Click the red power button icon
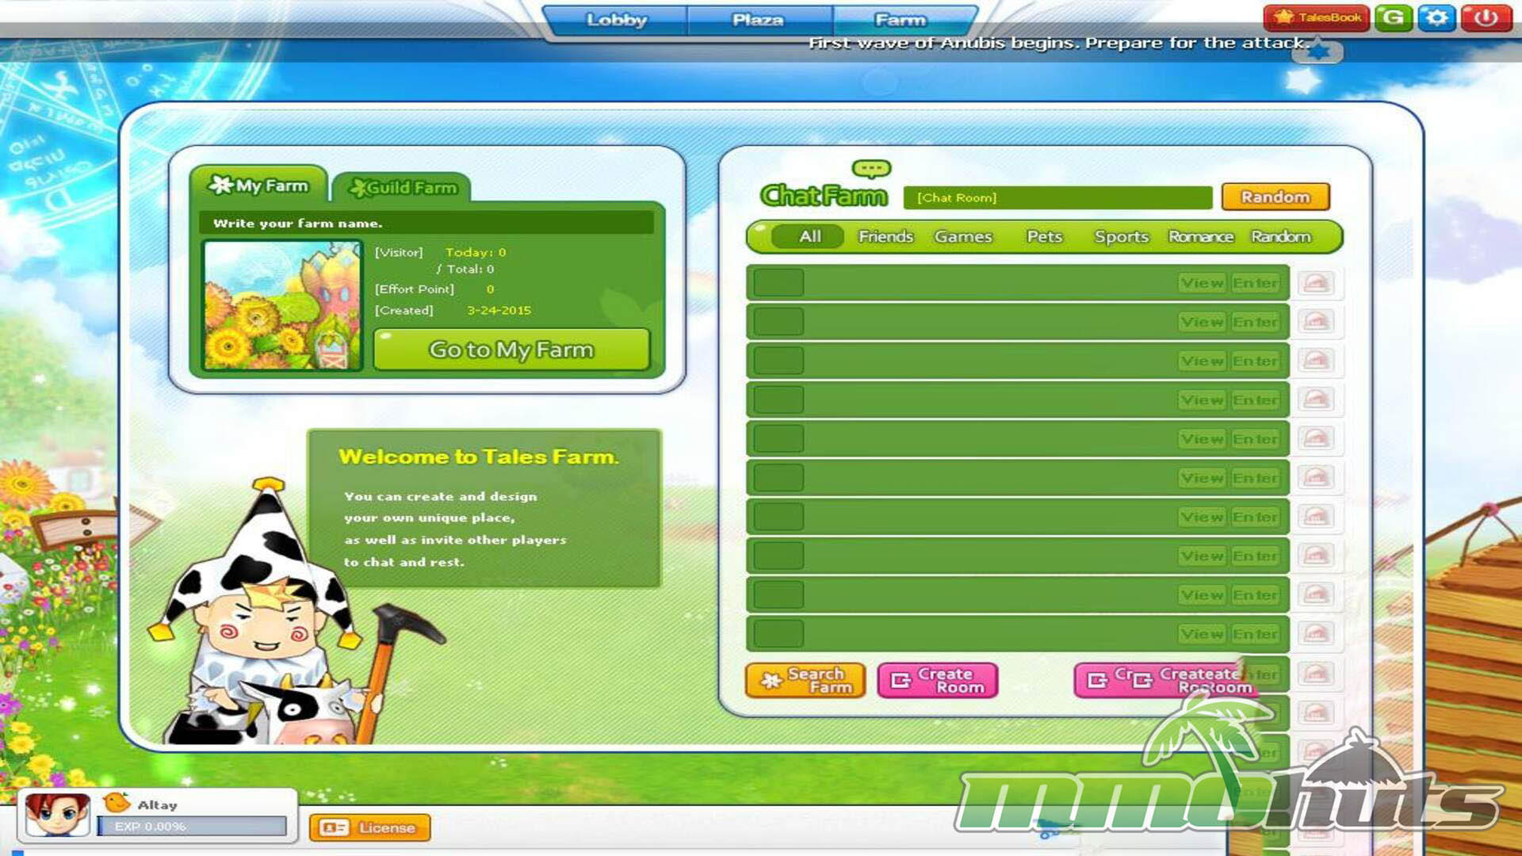 point(1486,17)
